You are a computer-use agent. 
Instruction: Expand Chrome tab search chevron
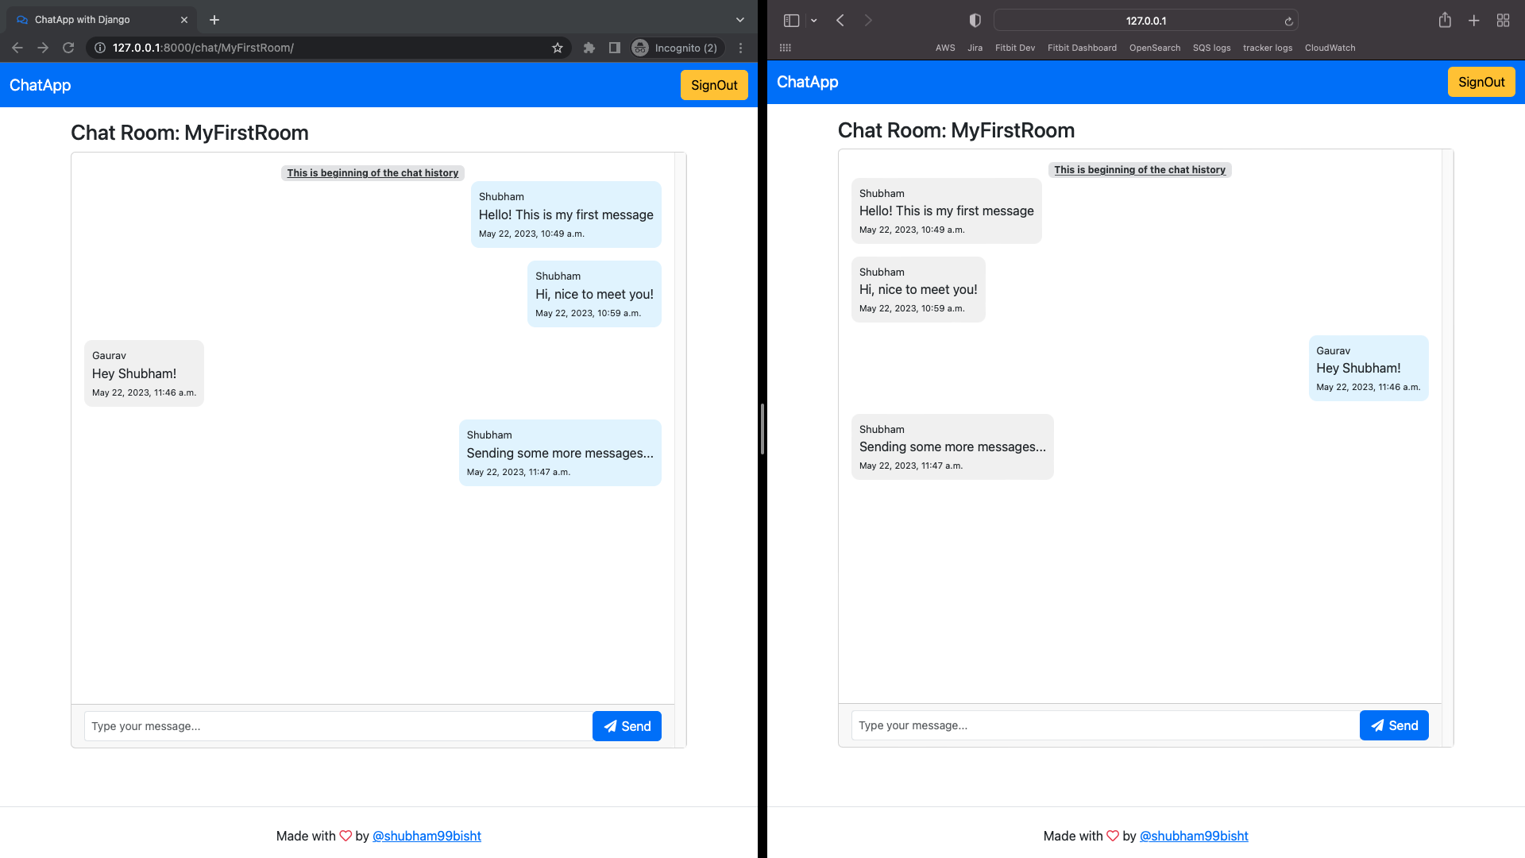tap(740, 20)
